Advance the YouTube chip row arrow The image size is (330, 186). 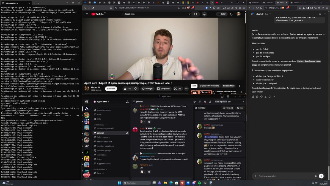coord(239,86)
